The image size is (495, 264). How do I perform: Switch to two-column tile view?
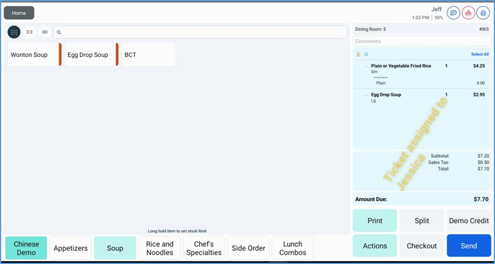point(29,32)
